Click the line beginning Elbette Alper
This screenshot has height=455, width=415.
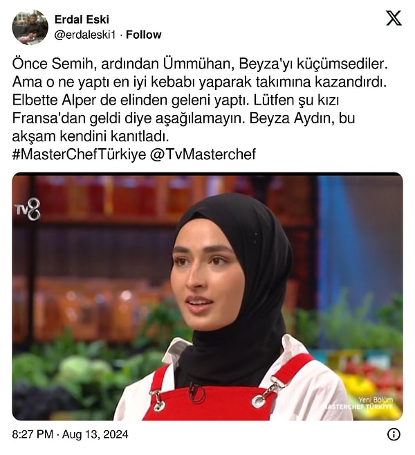tap(175, 100)
